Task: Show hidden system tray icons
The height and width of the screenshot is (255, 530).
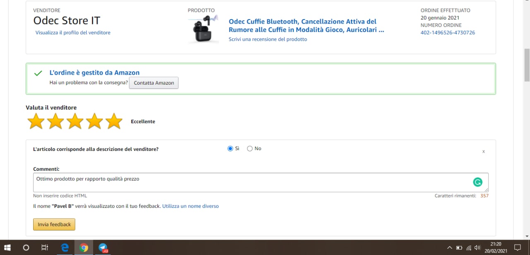Action: click(x=450, y=248)
